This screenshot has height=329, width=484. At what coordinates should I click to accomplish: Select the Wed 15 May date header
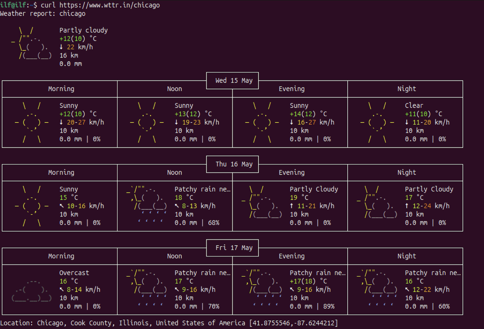(x=233, y=81)
